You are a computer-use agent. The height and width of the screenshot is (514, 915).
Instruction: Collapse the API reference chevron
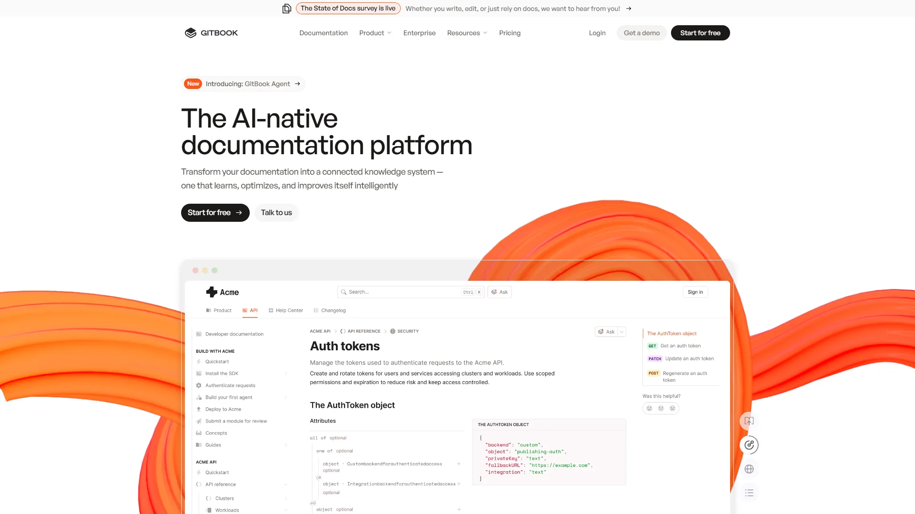click(286, 484)
